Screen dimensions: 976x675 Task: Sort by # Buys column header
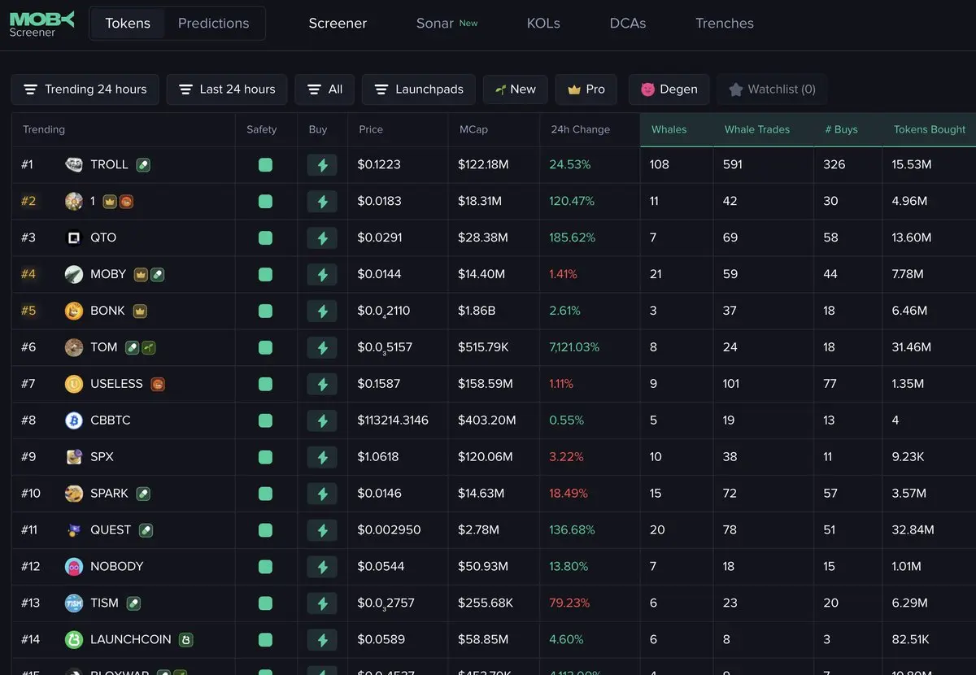point(841,129)
